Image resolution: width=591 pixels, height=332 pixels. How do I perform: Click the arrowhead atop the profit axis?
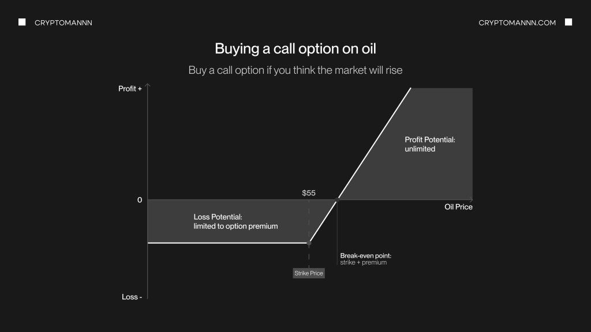[148, 86]
